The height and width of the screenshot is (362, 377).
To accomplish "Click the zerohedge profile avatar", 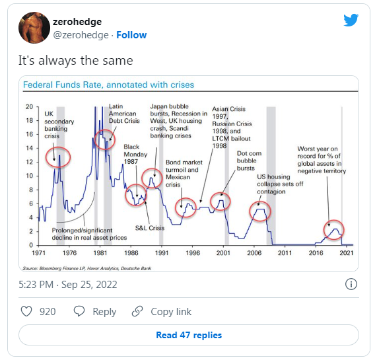I will point(34,28).
